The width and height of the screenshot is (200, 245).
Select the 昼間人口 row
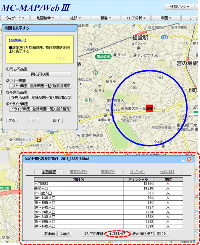click(108, 188)
